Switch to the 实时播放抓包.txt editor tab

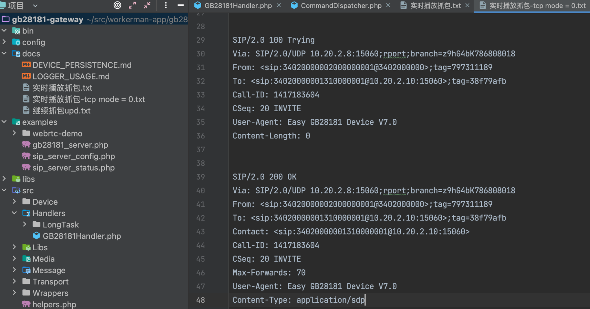435,6
